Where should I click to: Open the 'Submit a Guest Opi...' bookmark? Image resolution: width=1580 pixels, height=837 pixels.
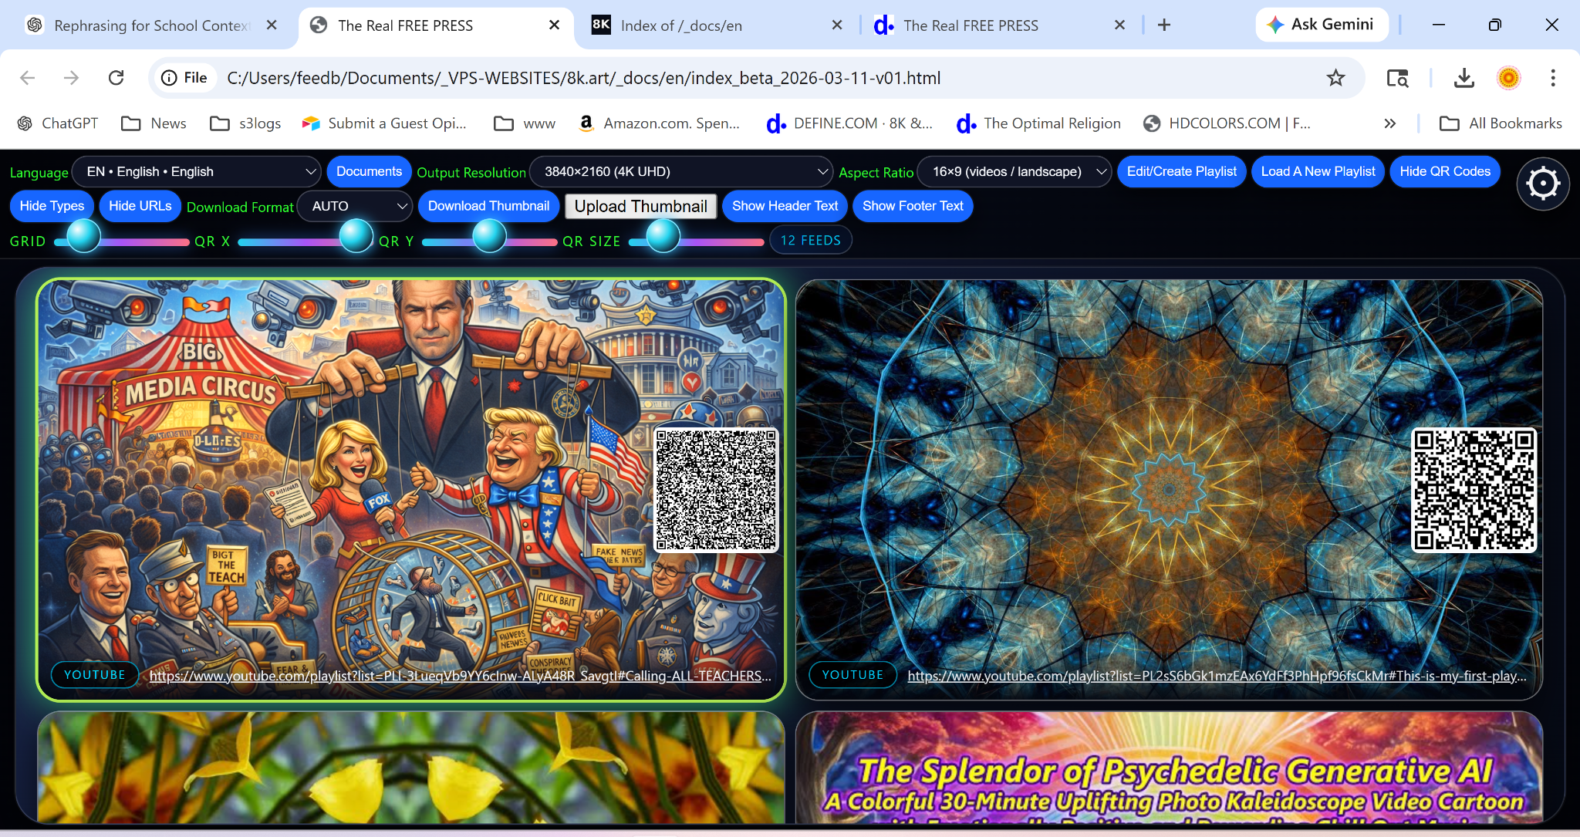click(x=384, y=123)
